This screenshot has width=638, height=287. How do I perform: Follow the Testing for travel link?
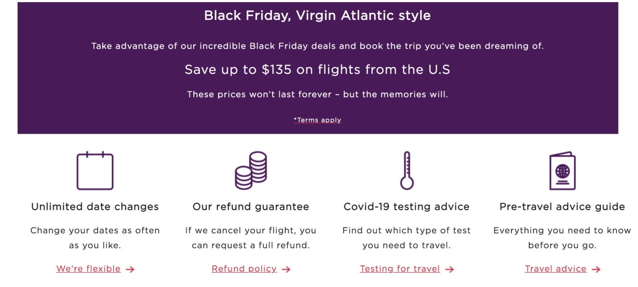(x=400, y=268)
